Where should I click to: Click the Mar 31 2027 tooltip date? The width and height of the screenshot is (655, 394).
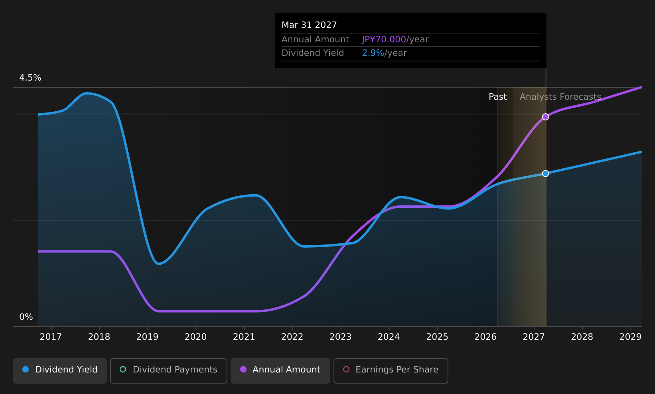point(309,25)
